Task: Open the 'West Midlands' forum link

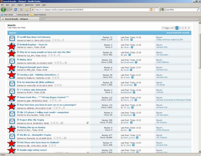Action: point(163,62)
